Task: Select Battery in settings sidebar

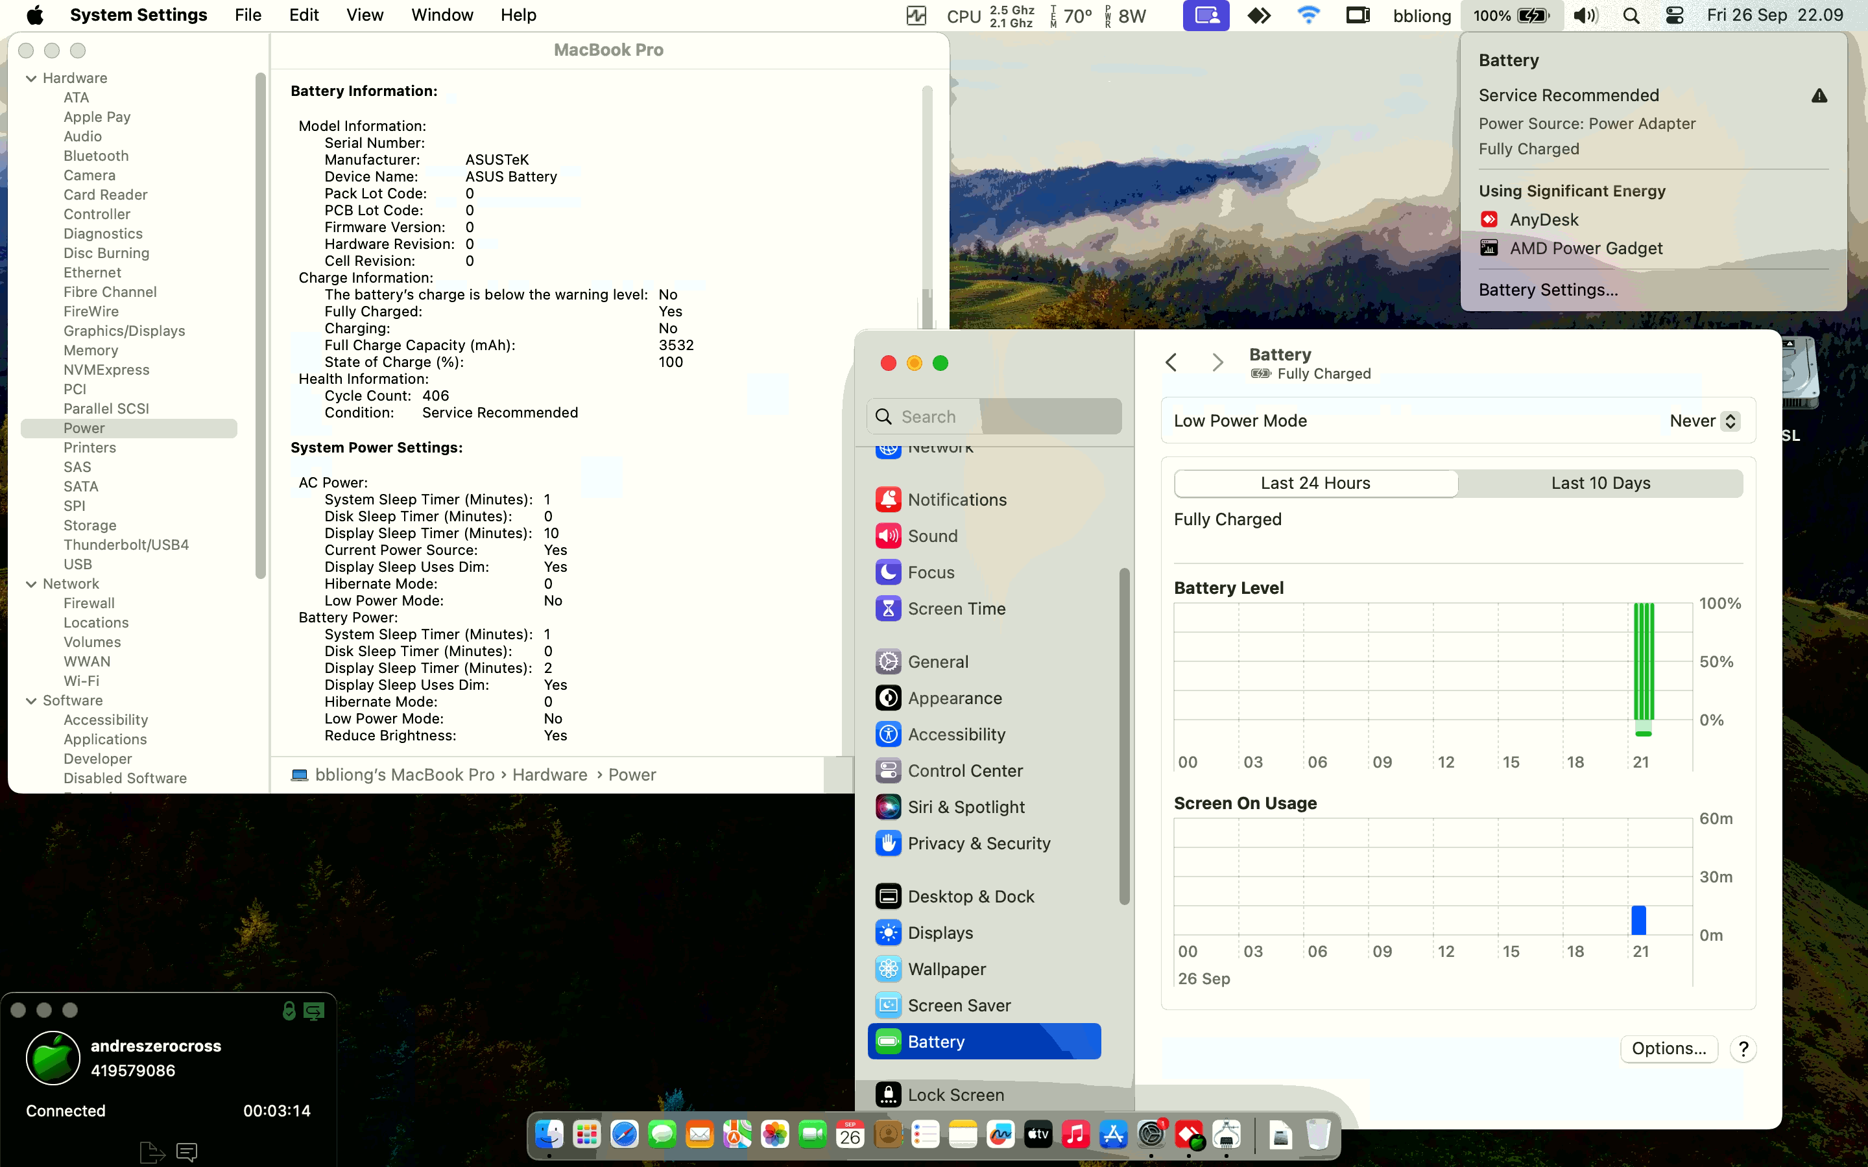Action: pyautogui.click(x=984, y=1041)
